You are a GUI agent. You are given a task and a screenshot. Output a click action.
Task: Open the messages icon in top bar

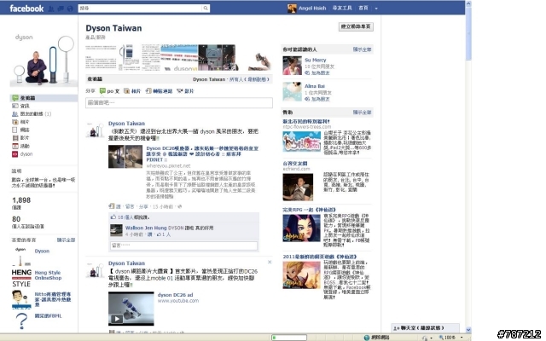click(61, 9)
